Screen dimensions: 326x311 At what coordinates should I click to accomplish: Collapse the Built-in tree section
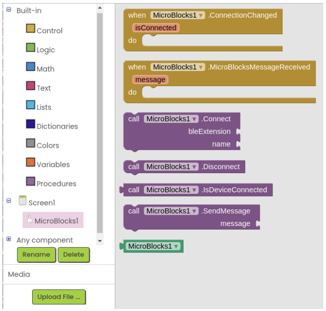[9, 9]
